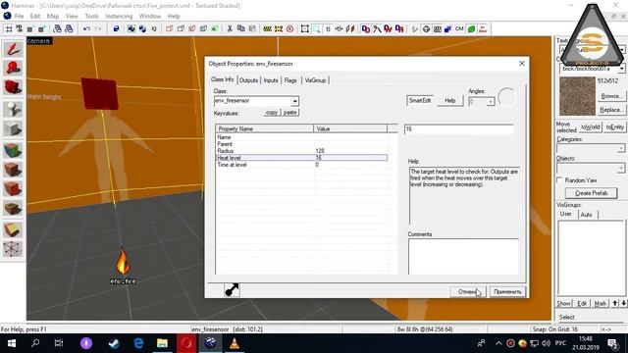Click the toWorld button
Screen dimensions: 628x353
coord(591,126)
